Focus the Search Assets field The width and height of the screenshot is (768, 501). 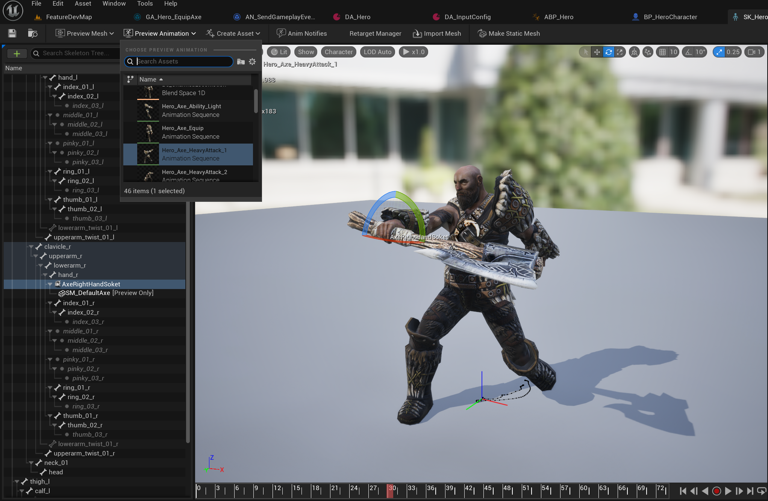tap(179, 61)
